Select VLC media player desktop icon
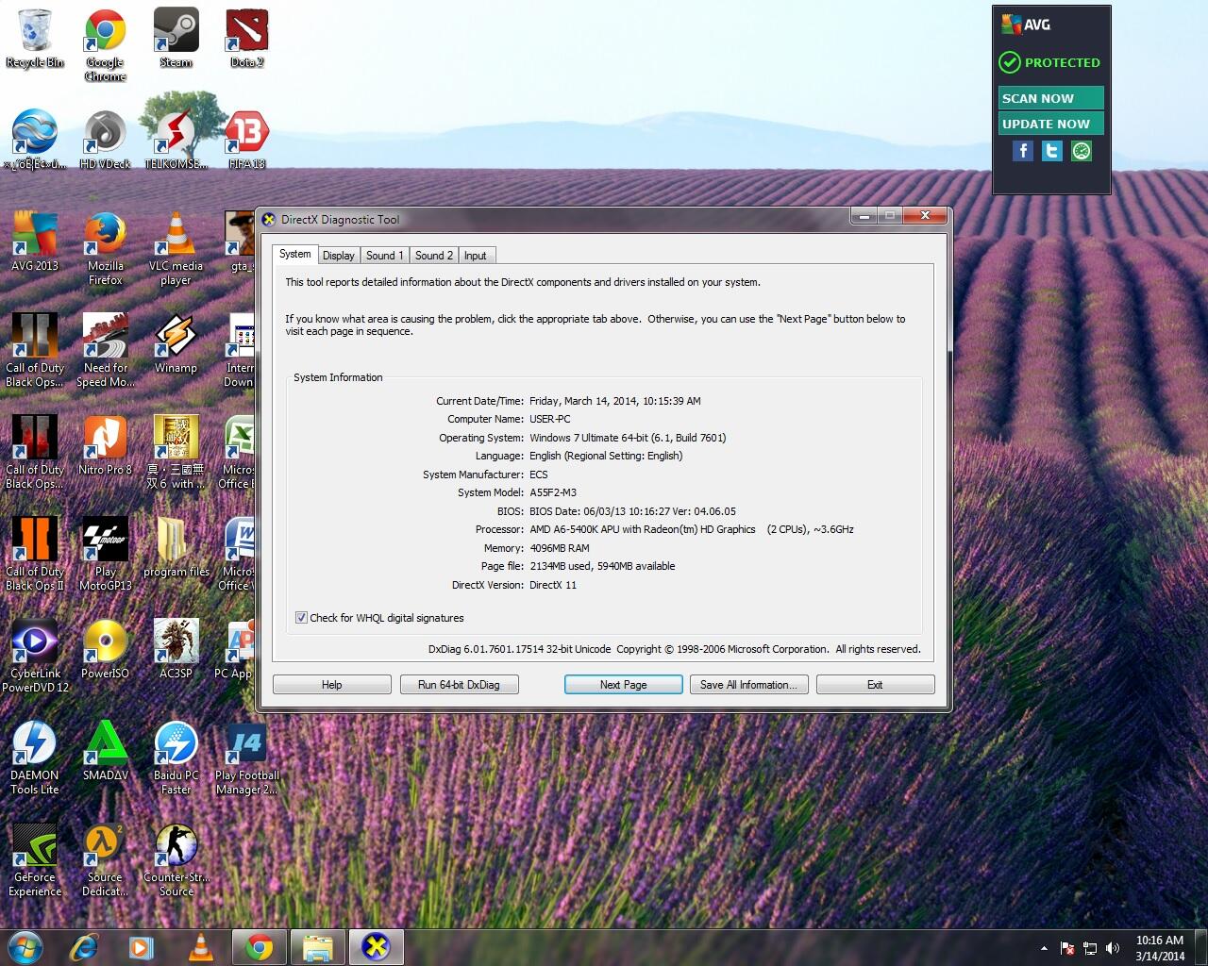This screenshot has height=966, width=1208. [176, 249]
